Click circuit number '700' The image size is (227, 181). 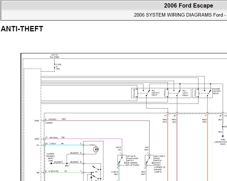(x=63, y=137)
